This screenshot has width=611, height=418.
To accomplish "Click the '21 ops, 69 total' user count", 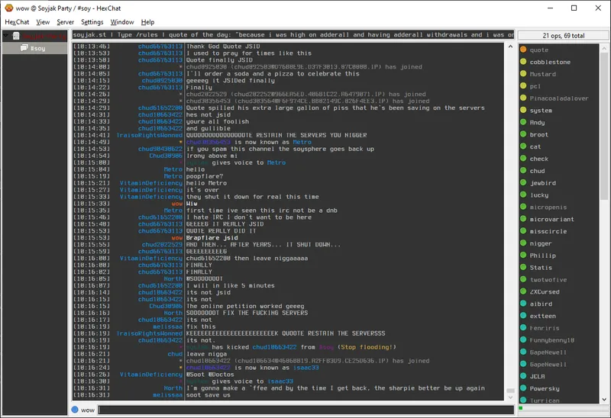I will pyautogui.click(x=564, y=35).
